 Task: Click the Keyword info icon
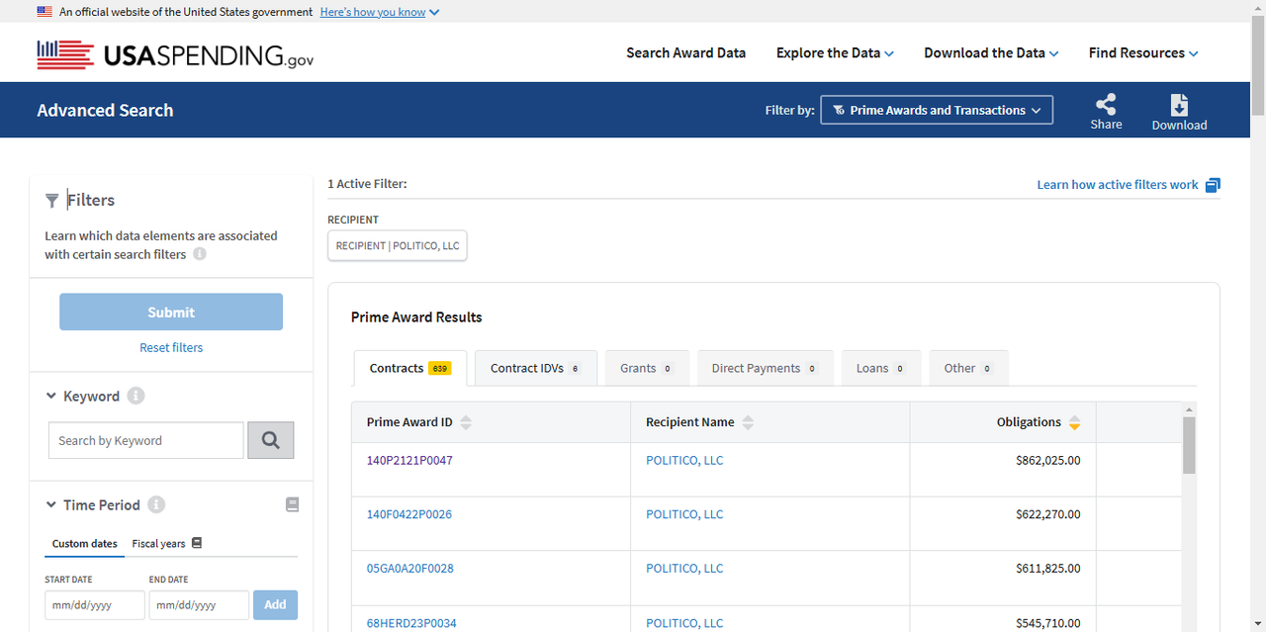pyautogui.click(x=136, y=396)
